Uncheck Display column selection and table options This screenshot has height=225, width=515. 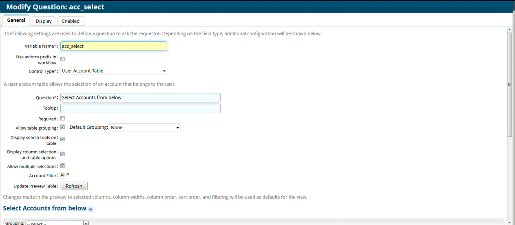(63, 154)
